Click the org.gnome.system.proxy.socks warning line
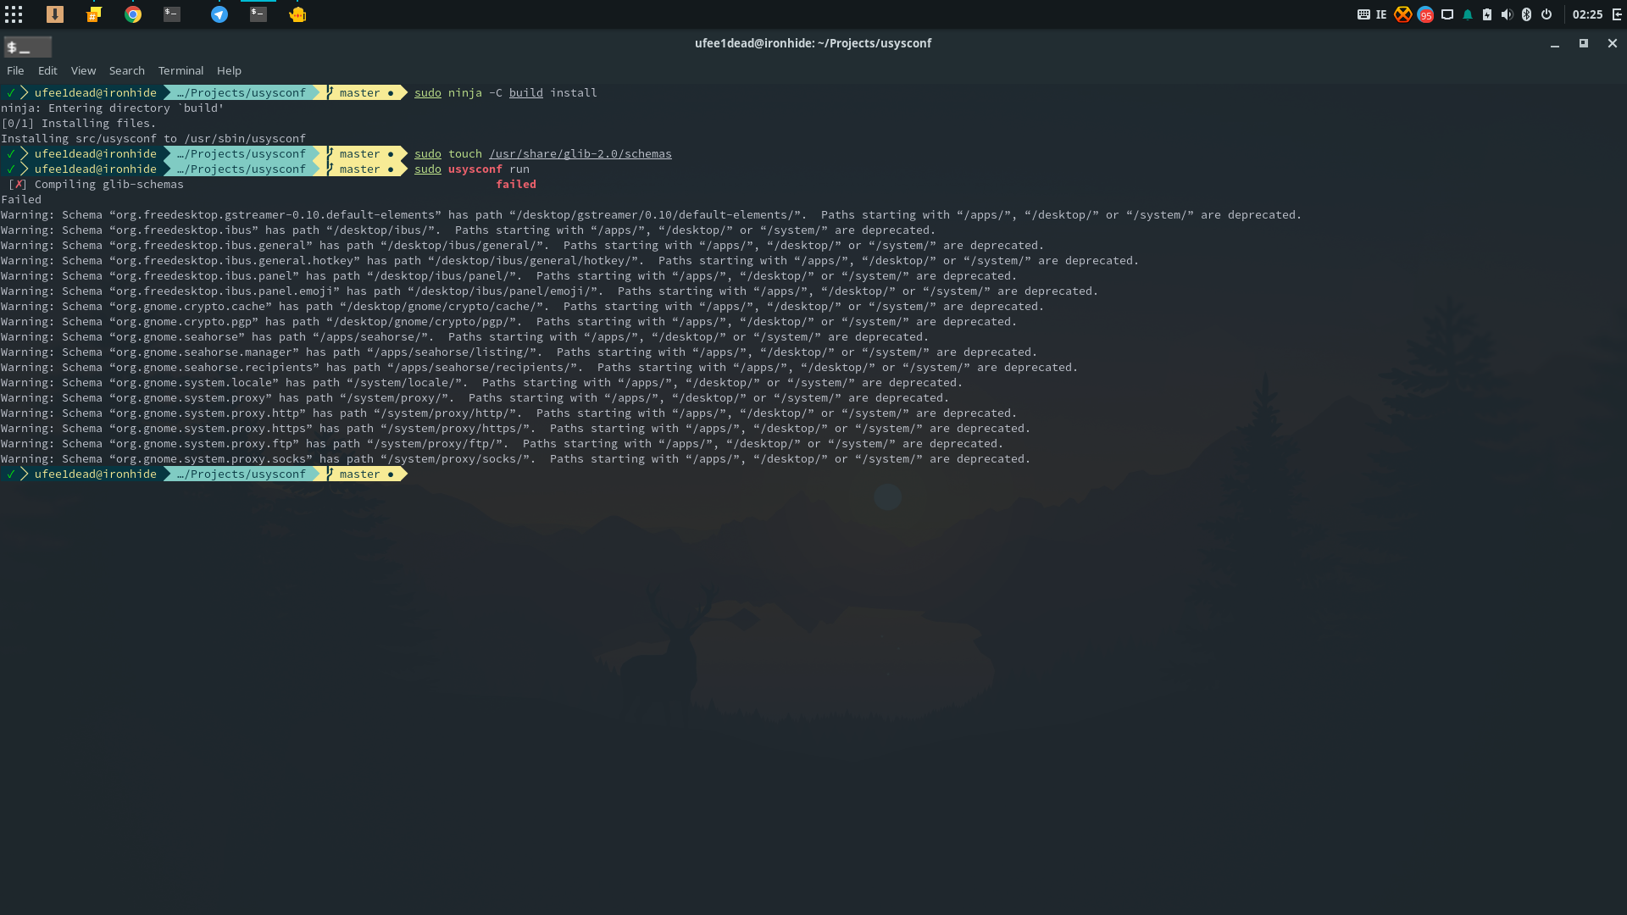1627x915 pixels. coord(516,458)
